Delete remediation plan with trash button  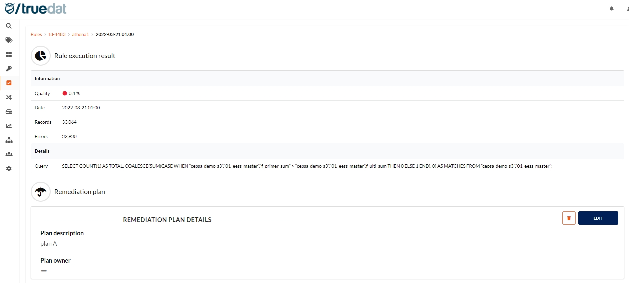569,218
